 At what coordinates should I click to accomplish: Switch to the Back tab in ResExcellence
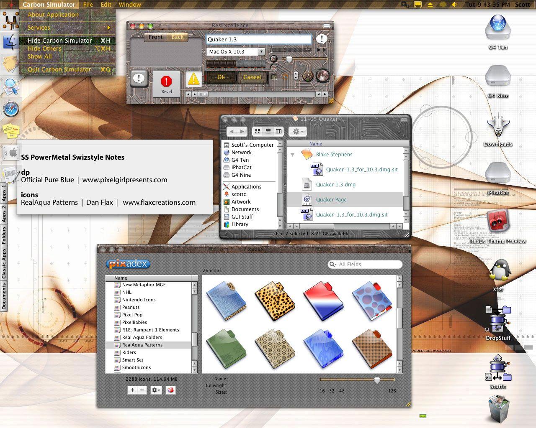point(178,37)
